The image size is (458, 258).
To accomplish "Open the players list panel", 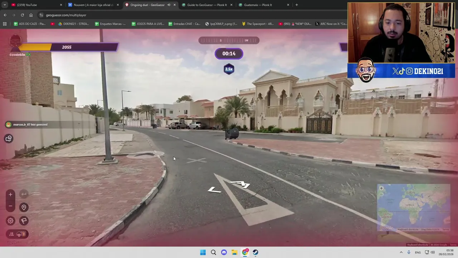I will click(x=17, y=234).
